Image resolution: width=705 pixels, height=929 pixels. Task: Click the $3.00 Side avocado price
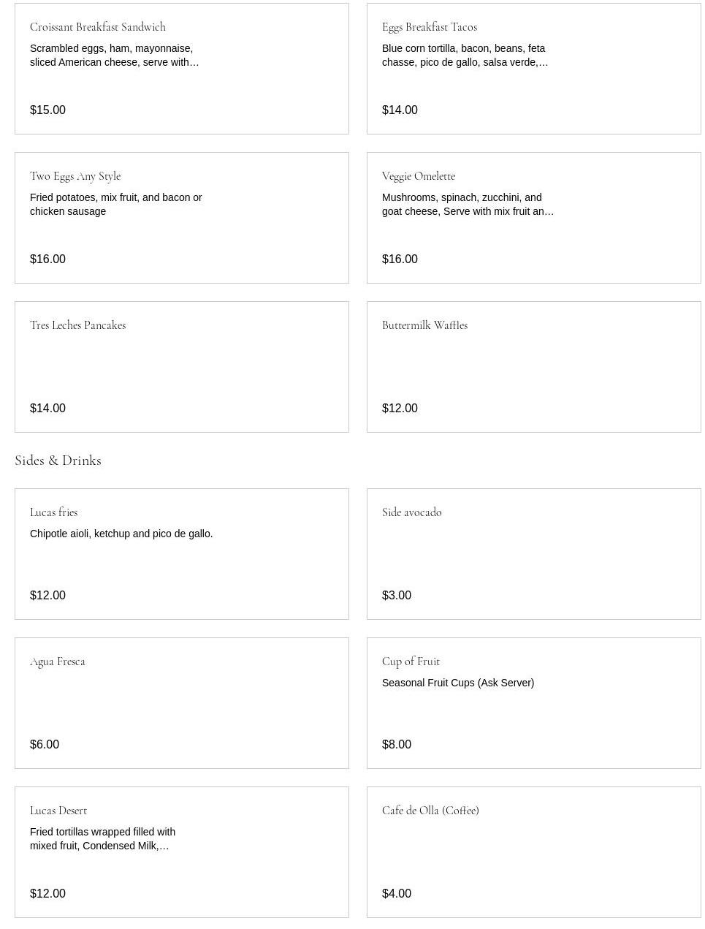397,596
